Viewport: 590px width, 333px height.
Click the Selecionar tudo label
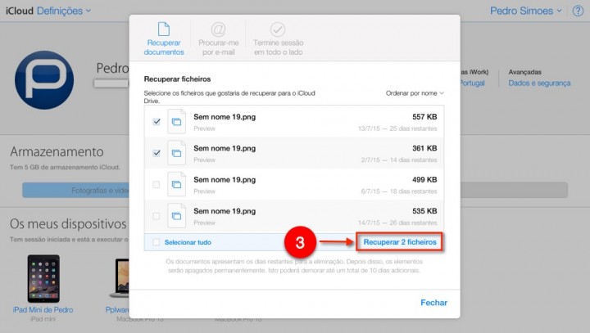(x=188, y=242)
